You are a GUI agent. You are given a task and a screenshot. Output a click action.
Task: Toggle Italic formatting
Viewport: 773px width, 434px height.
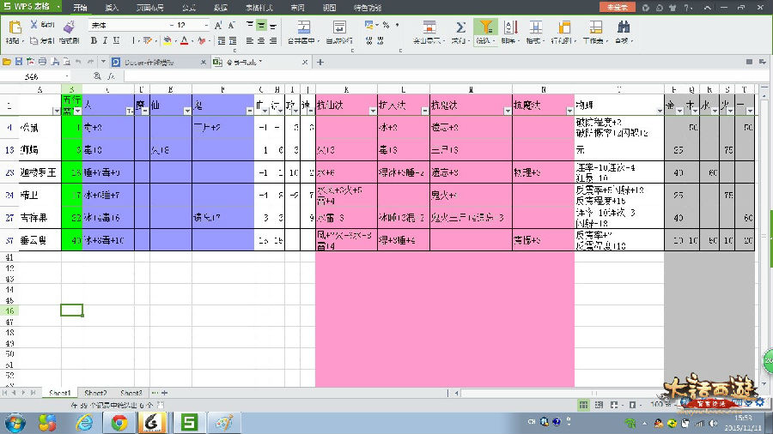click(105, 40)
